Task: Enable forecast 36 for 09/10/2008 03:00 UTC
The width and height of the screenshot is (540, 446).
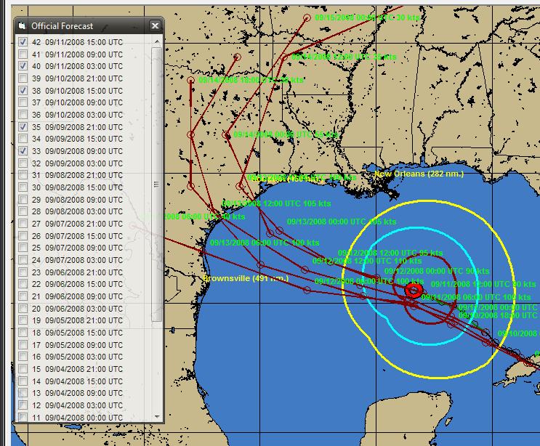Action: point(23,115)
